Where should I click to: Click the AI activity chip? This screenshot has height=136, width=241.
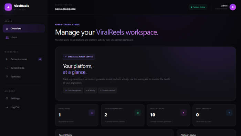point(91,90)
